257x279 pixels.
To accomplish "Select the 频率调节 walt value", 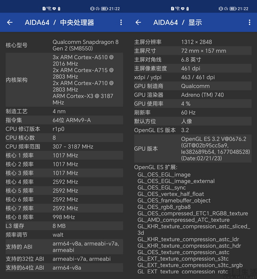I will tap(58, 235).
